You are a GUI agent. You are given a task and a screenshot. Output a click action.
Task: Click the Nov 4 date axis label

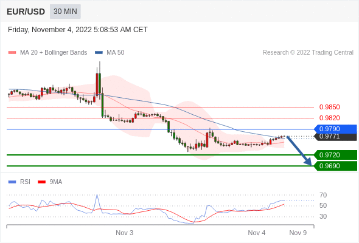(x=256, y=233)
